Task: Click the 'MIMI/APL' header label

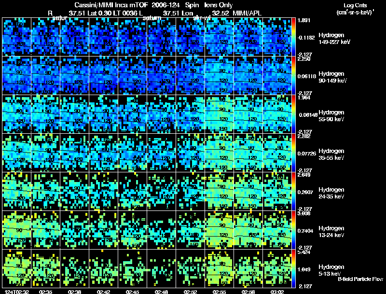Action: coord(247,14)
